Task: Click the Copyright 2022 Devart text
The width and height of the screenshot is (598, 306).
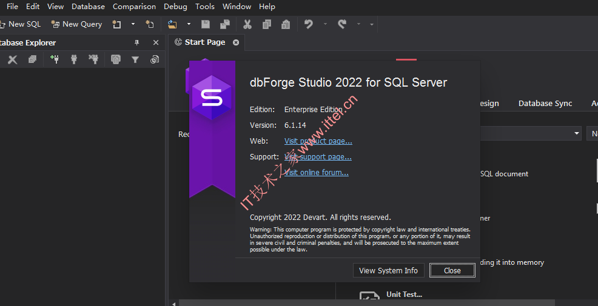Action: [320, 217]
